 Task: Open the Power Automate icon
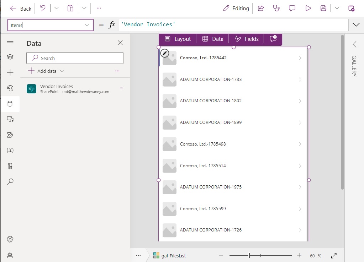(x=10, y=135)
